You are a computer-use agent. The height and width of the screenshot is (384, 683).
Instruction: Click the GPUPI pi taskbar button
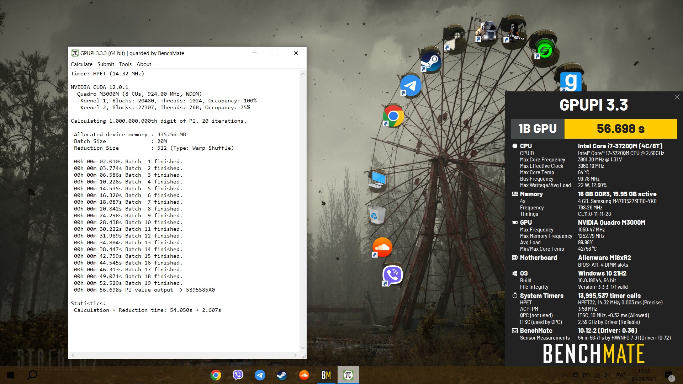point(348,375)
